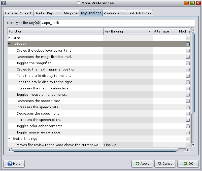Select row 'Increases the speech rate.'

click(x=99, y=107)
